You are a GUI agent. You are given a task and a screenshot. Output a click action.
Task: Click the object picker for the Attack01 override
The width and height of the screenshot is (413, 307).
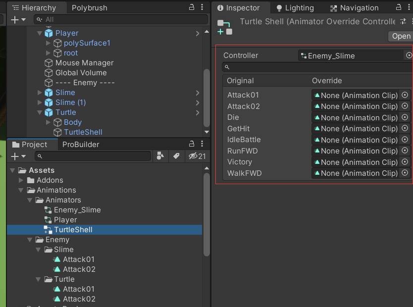[405, 95]
